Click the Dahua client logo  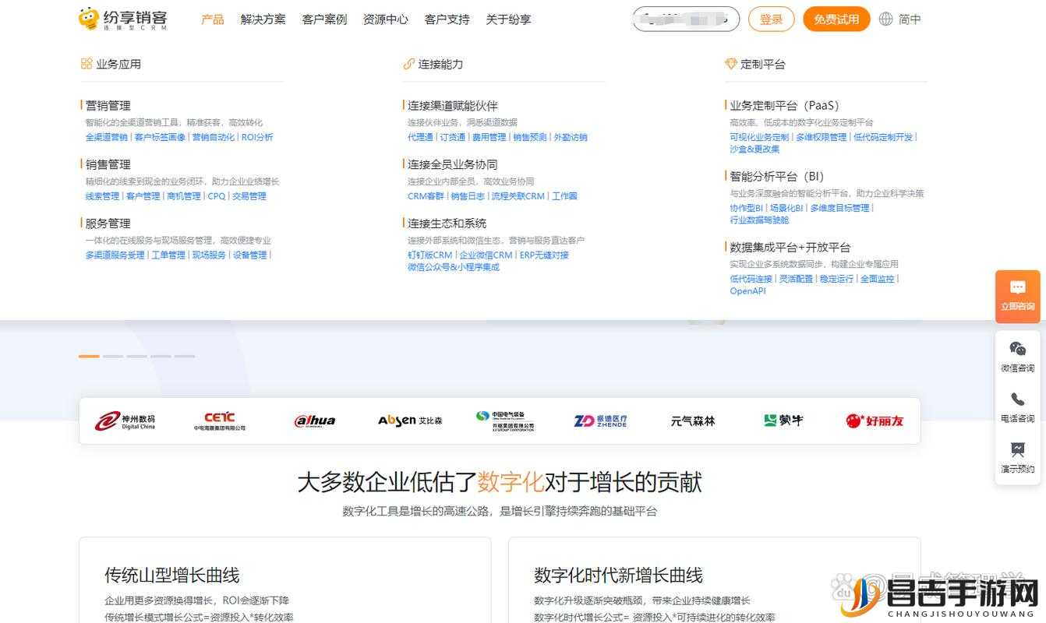pyautogui.click(x=315, y=421)
